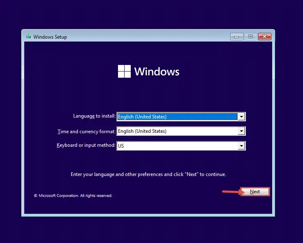Close the Windows Setup dialog

click(265, 37)
